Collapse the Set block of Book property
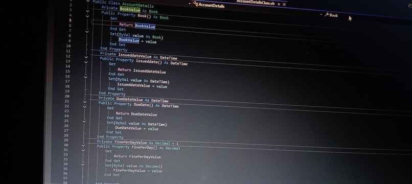Viewport: 412px width, 184px height. pos(87,32)
